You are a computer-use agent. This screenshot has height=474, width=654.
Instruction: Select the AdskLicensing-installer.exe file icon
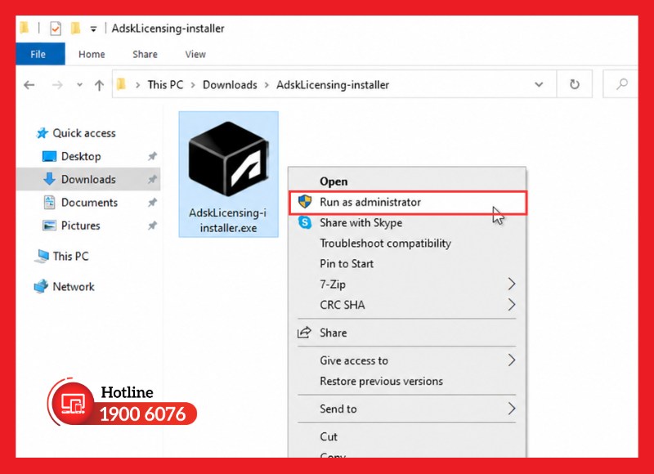point(228,159)
